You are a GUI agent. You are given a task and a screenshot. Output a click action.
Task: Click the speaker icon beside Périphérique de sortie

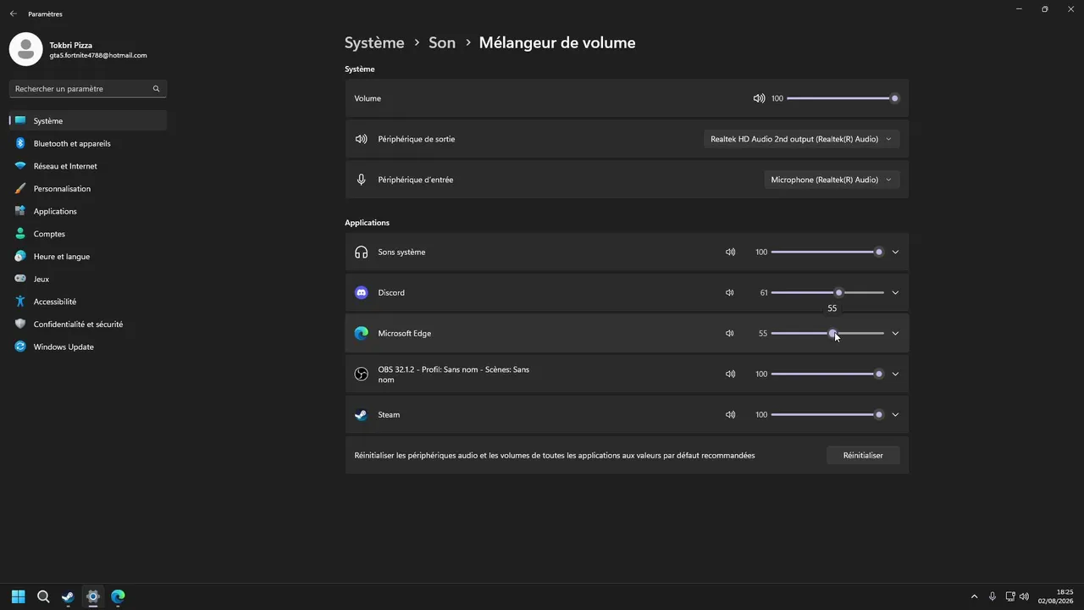point(362,139)
